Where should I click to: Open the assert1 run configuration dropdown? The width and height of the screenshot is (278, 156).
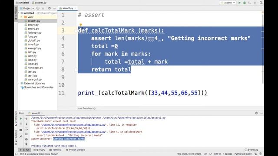[228, 3]
